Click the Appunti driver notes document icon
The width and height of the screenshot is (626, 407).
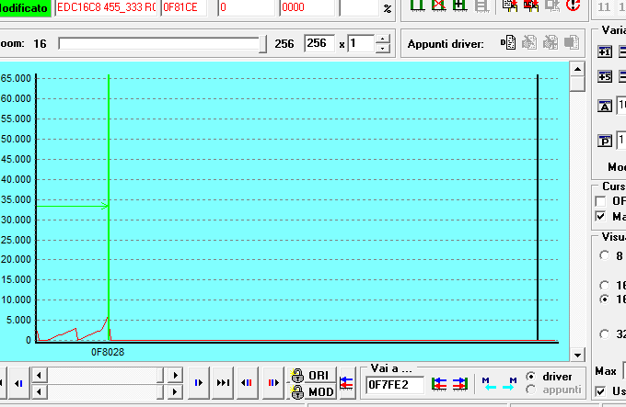pyautogui.click(x=507, y=42)
